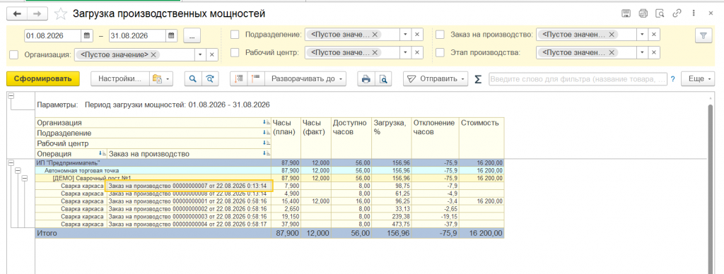
Task: Print via the title bar printer icon
Action: [x=643, y=13]
